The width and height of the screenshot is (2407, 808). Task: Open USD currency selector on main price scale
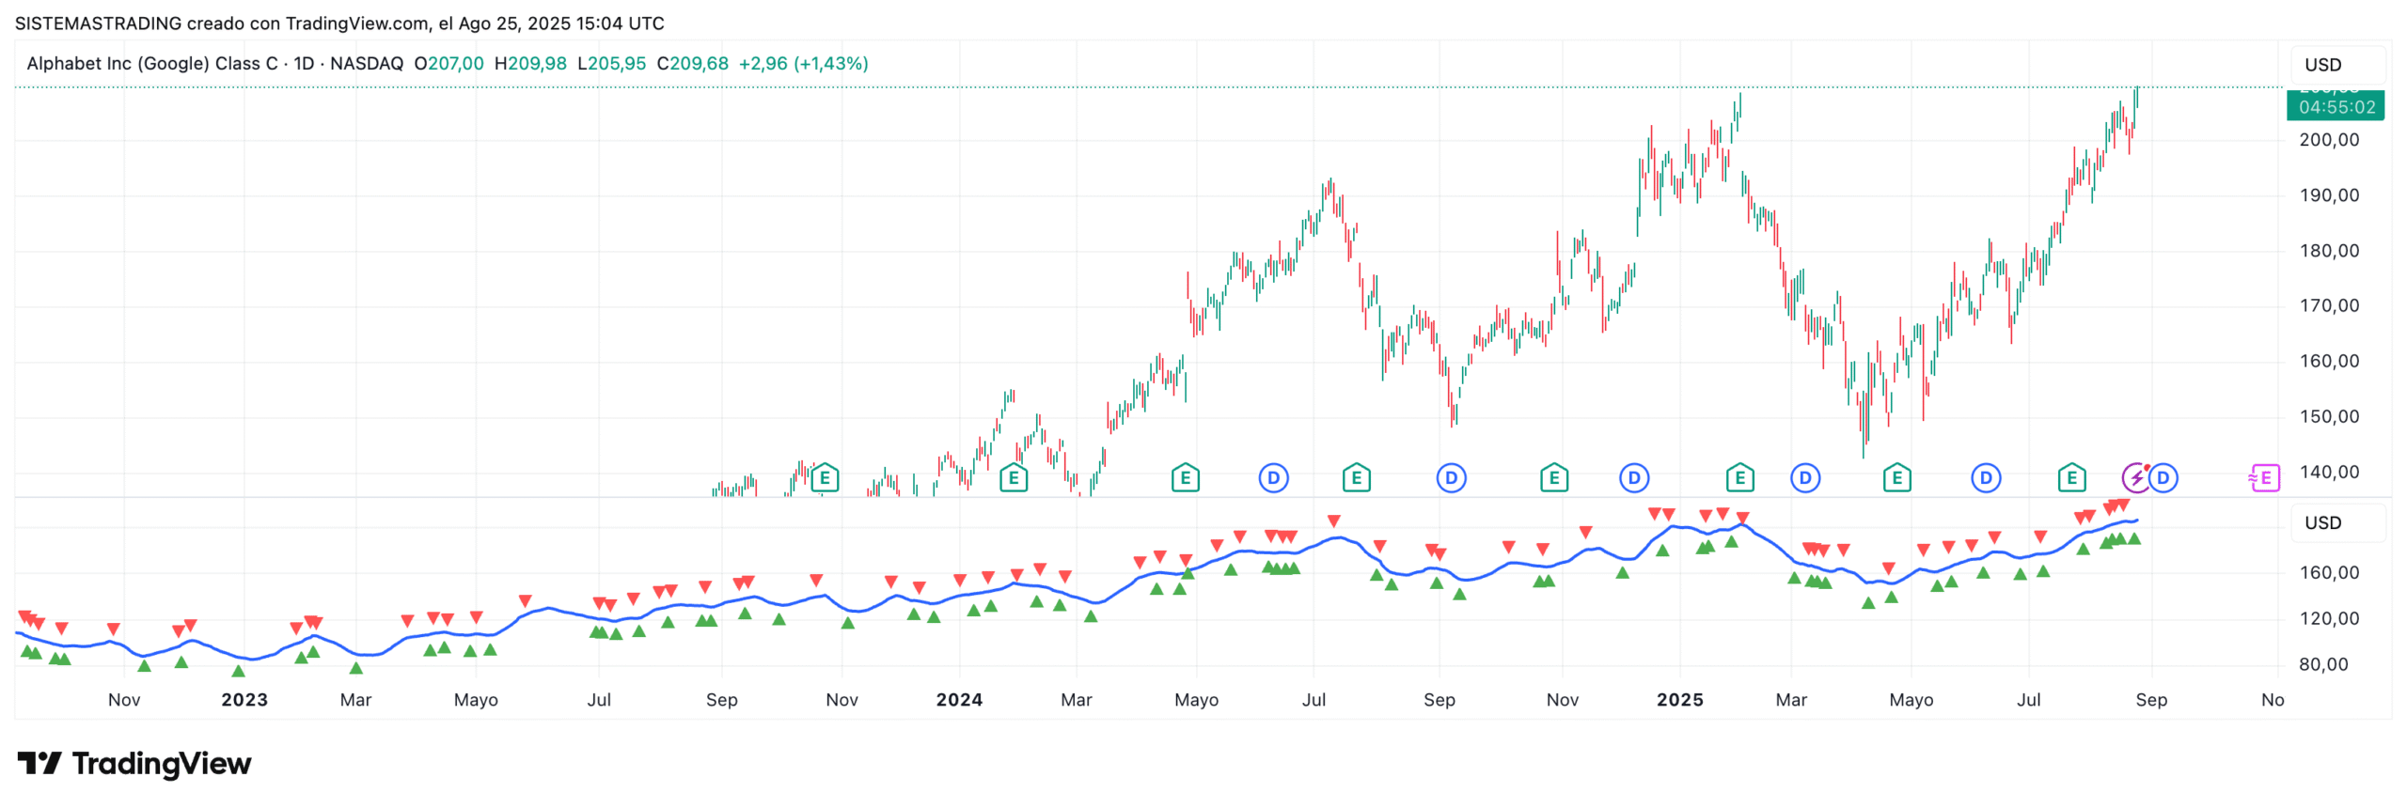coord(2322,65)
